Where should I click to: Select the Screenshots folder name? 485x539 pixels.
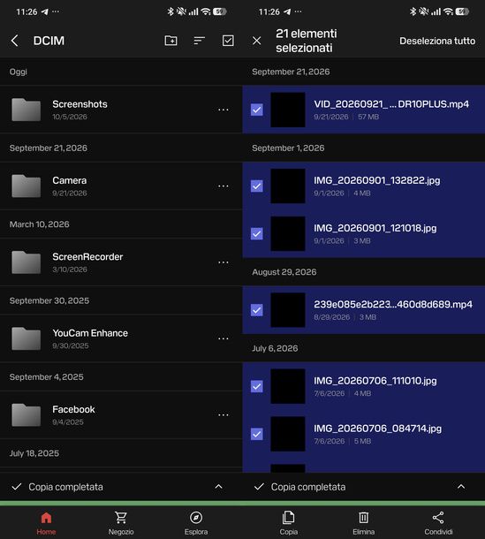(80, 104)
